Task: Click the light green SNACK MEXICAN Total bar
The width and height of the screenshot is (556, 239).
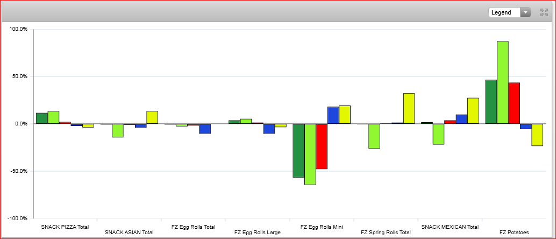Action: point(438,134)
